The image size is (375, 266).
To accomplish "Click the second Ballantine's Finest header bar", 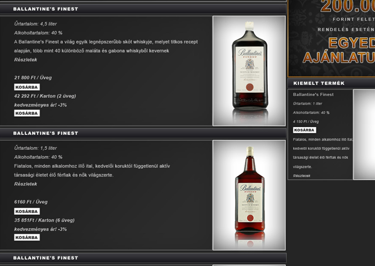I will click(143, 133).
